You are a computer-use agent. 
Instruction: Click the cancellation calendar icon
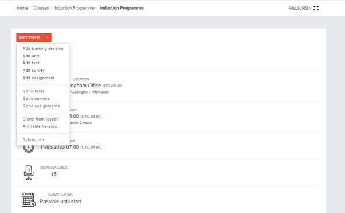(29, 200)
